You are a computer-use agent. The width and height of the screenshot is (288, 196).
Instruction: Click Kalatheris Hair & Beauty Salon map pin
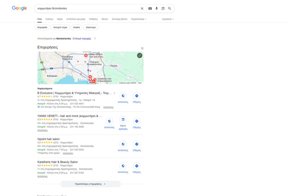(94, 81)
